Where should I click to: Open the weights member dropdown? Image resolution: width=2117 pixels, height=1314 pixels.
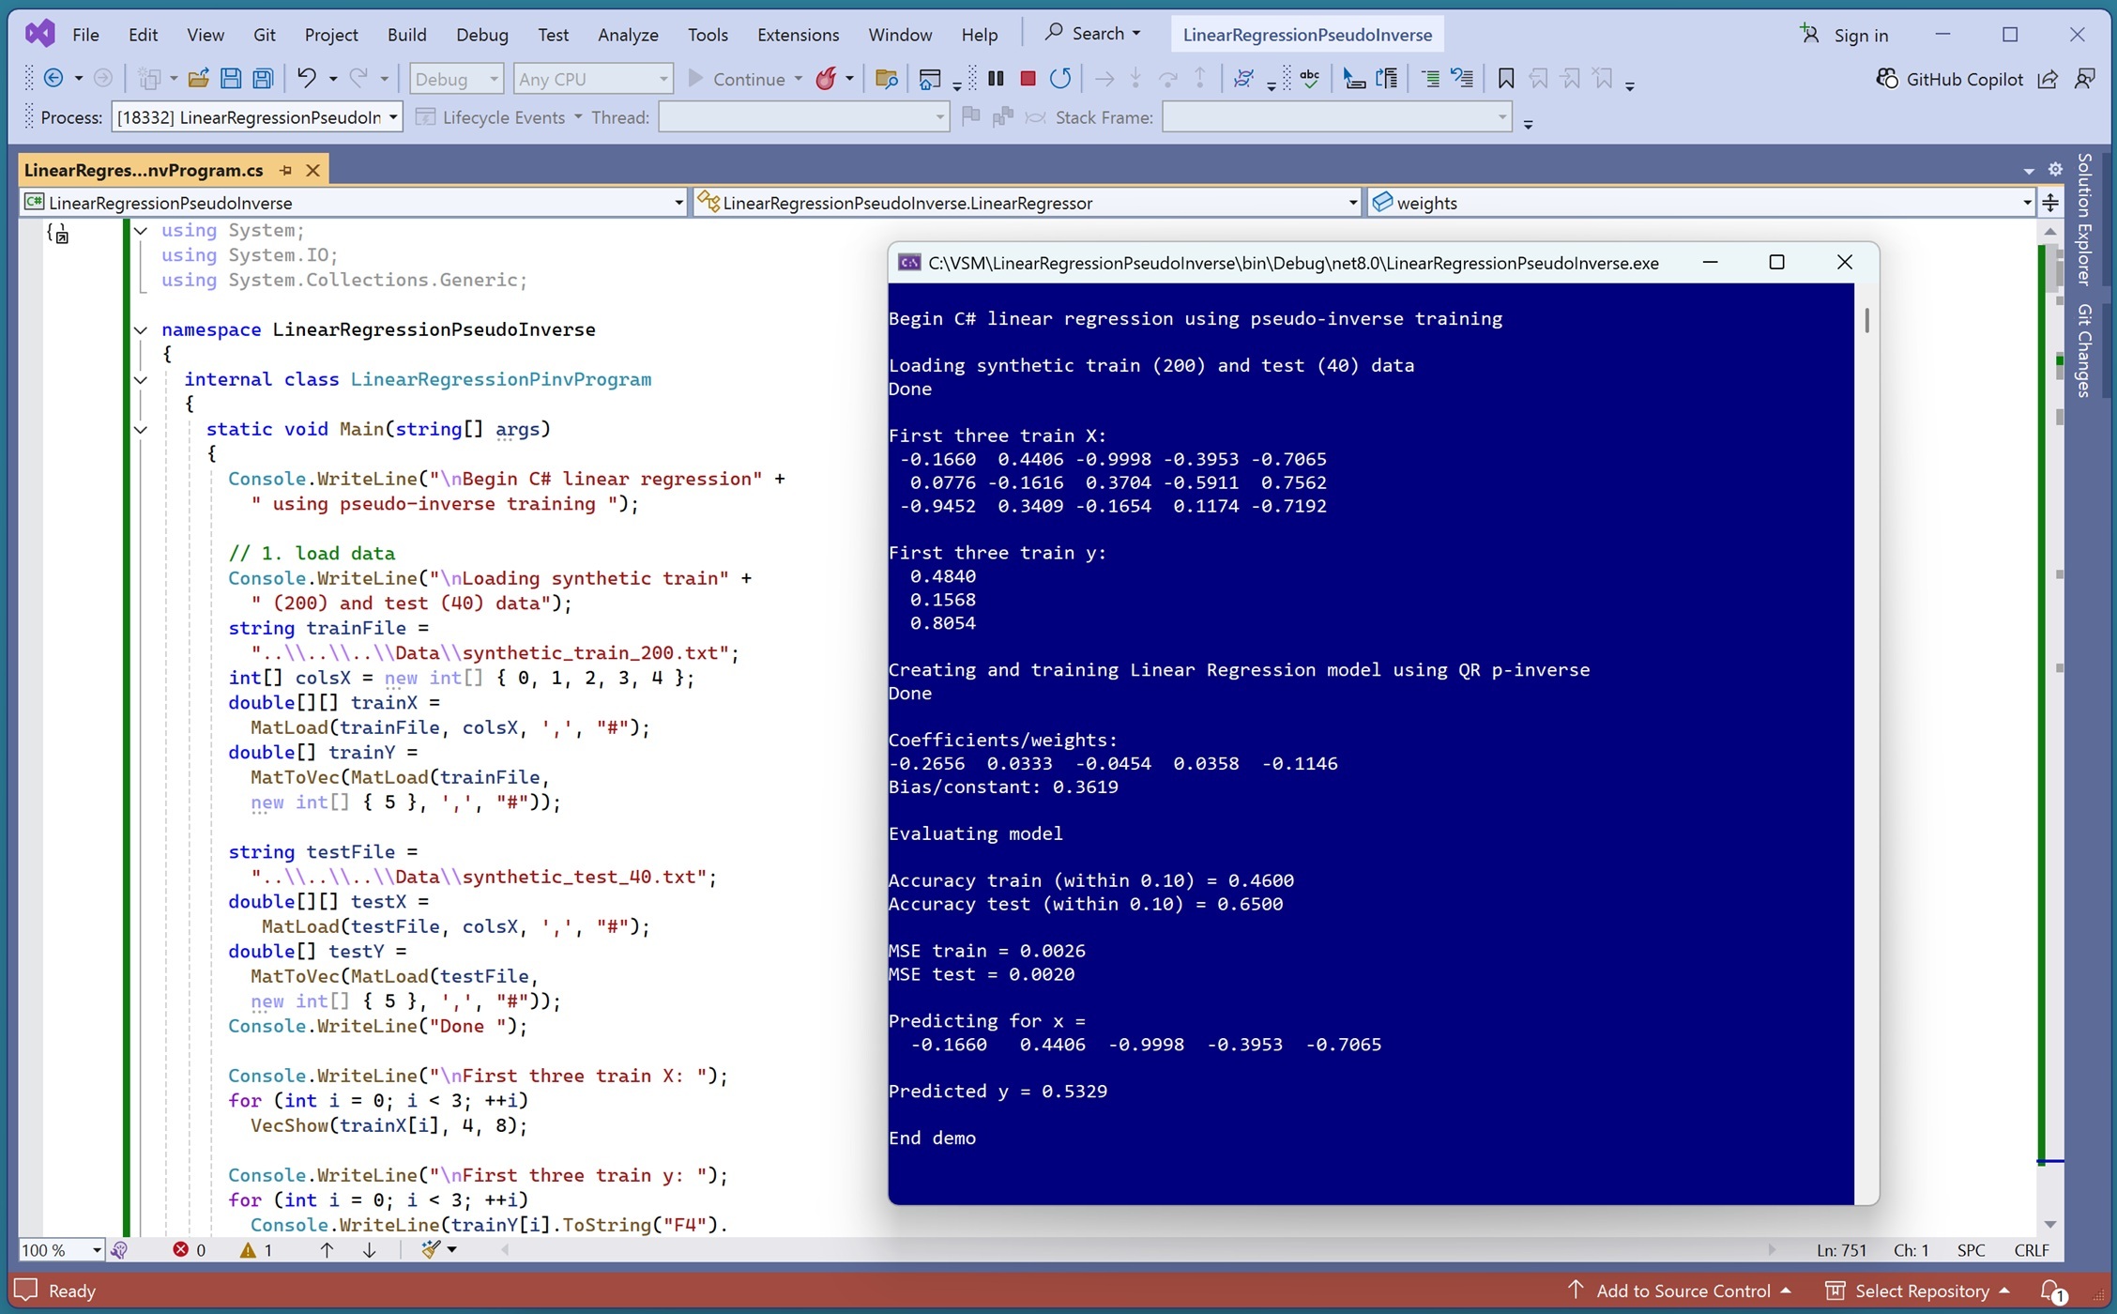coord(2027,203)
